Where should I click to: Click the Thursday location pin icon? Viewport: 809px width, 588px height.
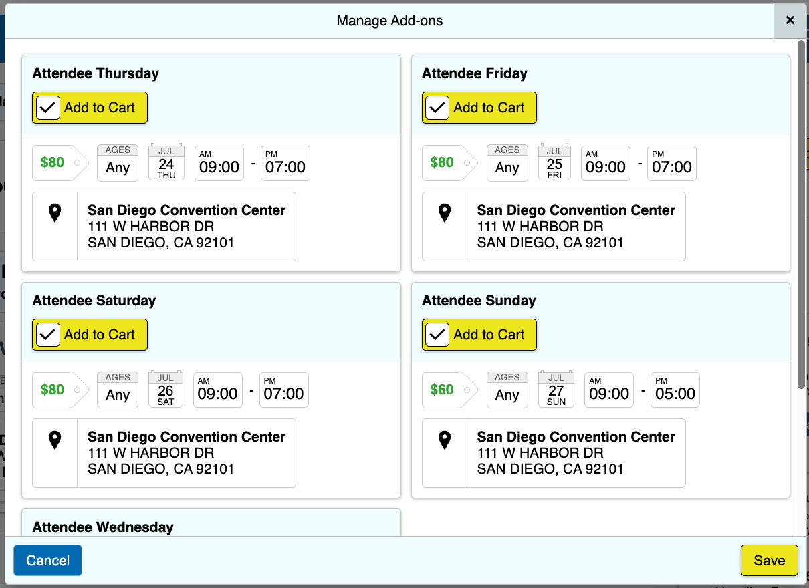(55, 213)
